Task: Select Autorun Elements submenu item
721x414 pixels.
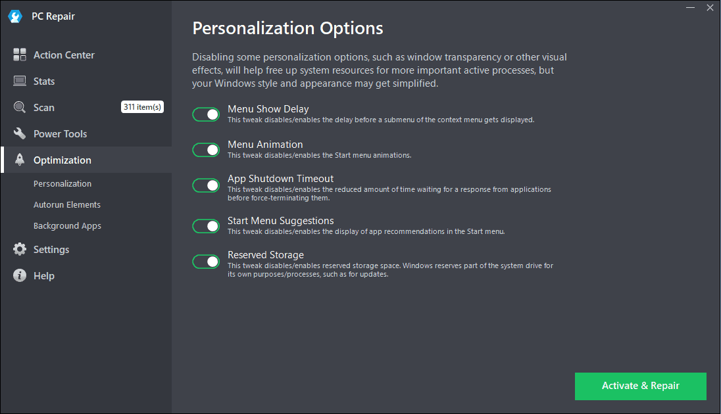Action: tap(67, 205)
